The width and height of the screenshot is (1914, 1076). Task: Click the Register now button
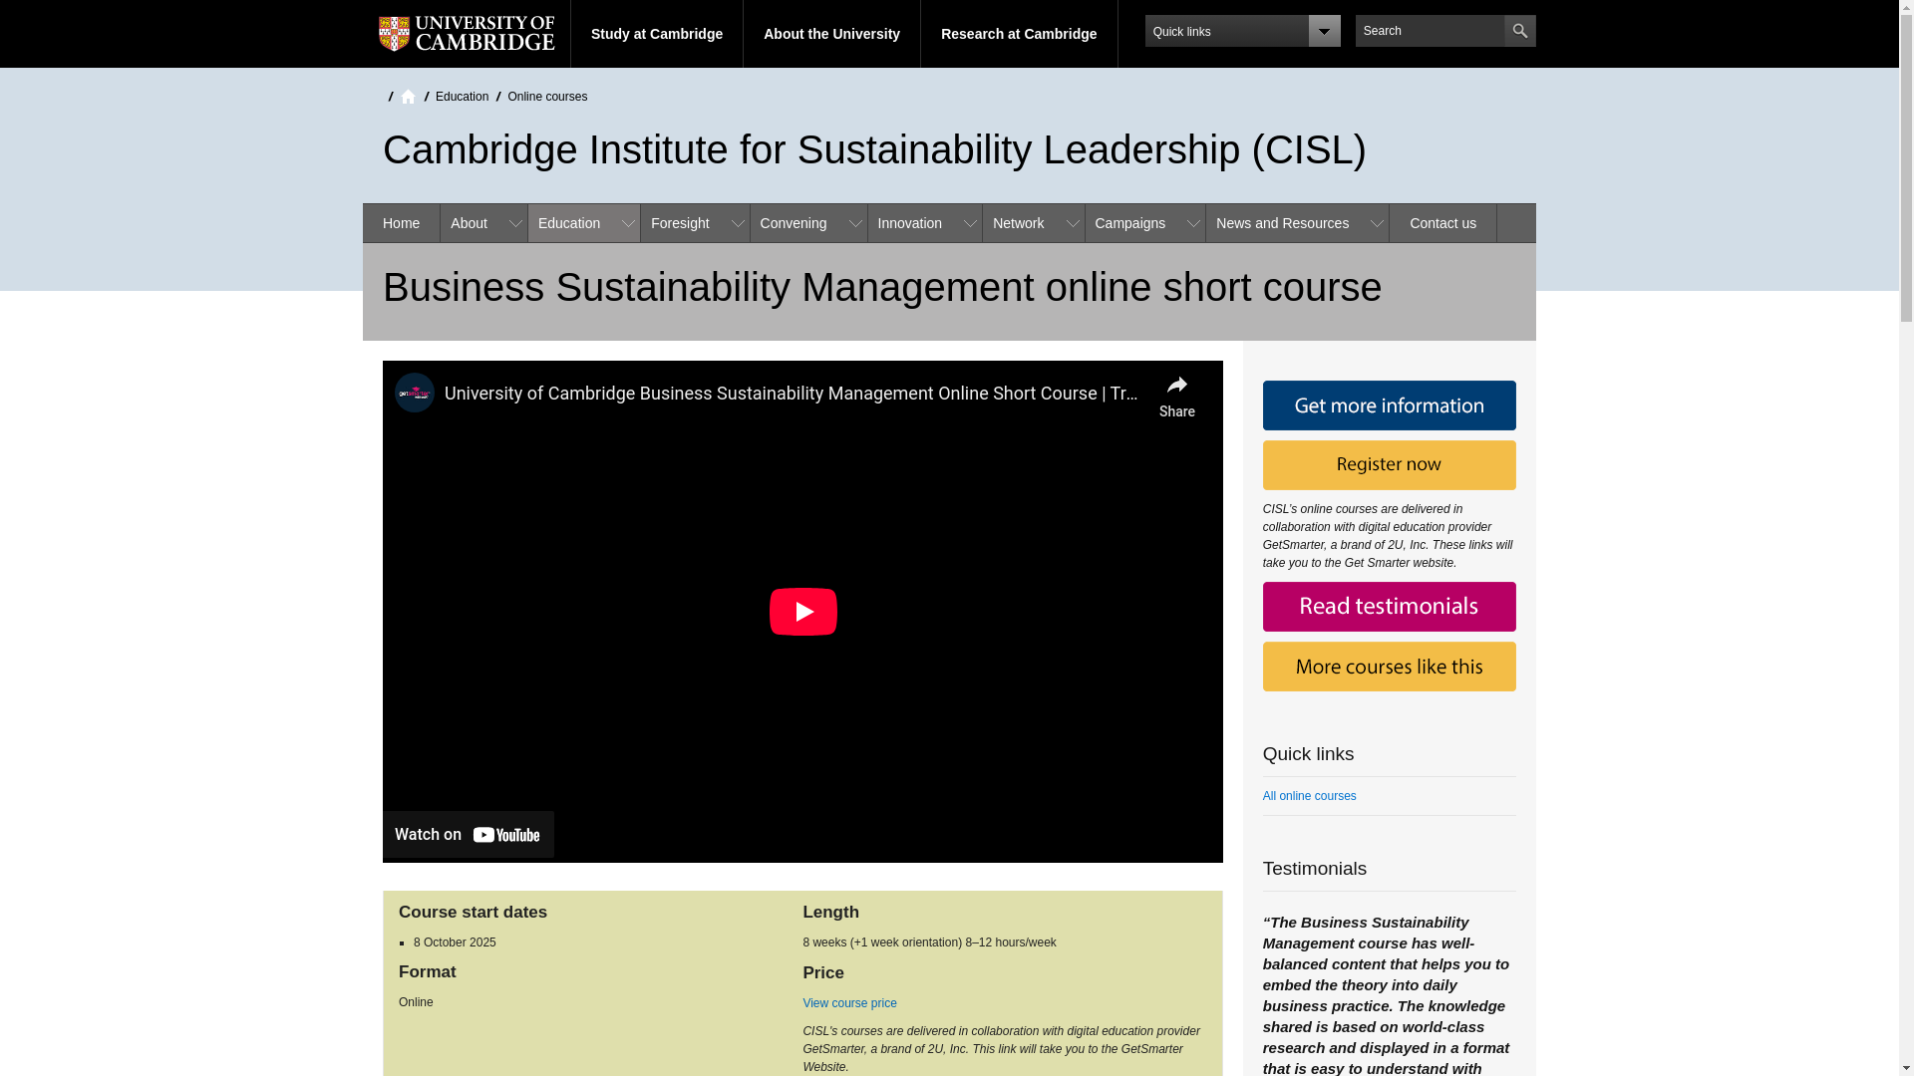pyautogui.click(x=1389, y=465)
